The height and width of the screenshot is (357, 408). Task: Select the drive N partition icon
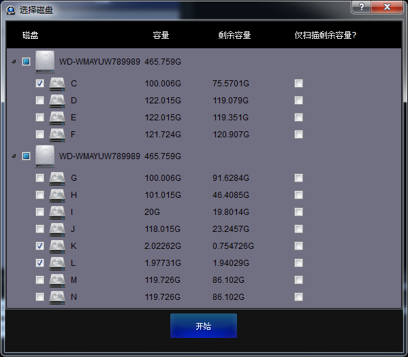click(57, 297)
